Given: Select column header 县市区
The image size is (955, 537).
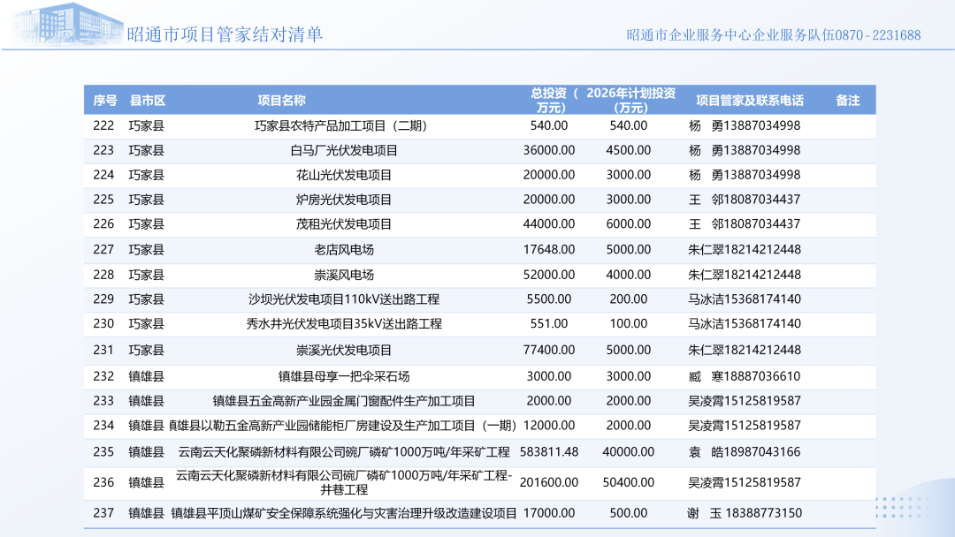Looking at the screenshot, I should tap(148, 101).
